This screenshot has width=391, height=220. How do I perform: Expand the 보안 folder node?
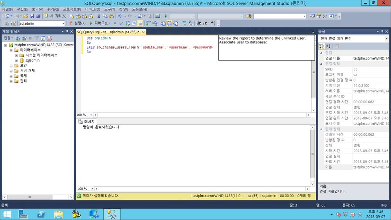click(x=11, y=66)
